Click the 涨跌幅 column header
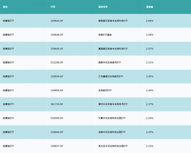This screenshot has width=191, height=153. (x=150, y=7)
